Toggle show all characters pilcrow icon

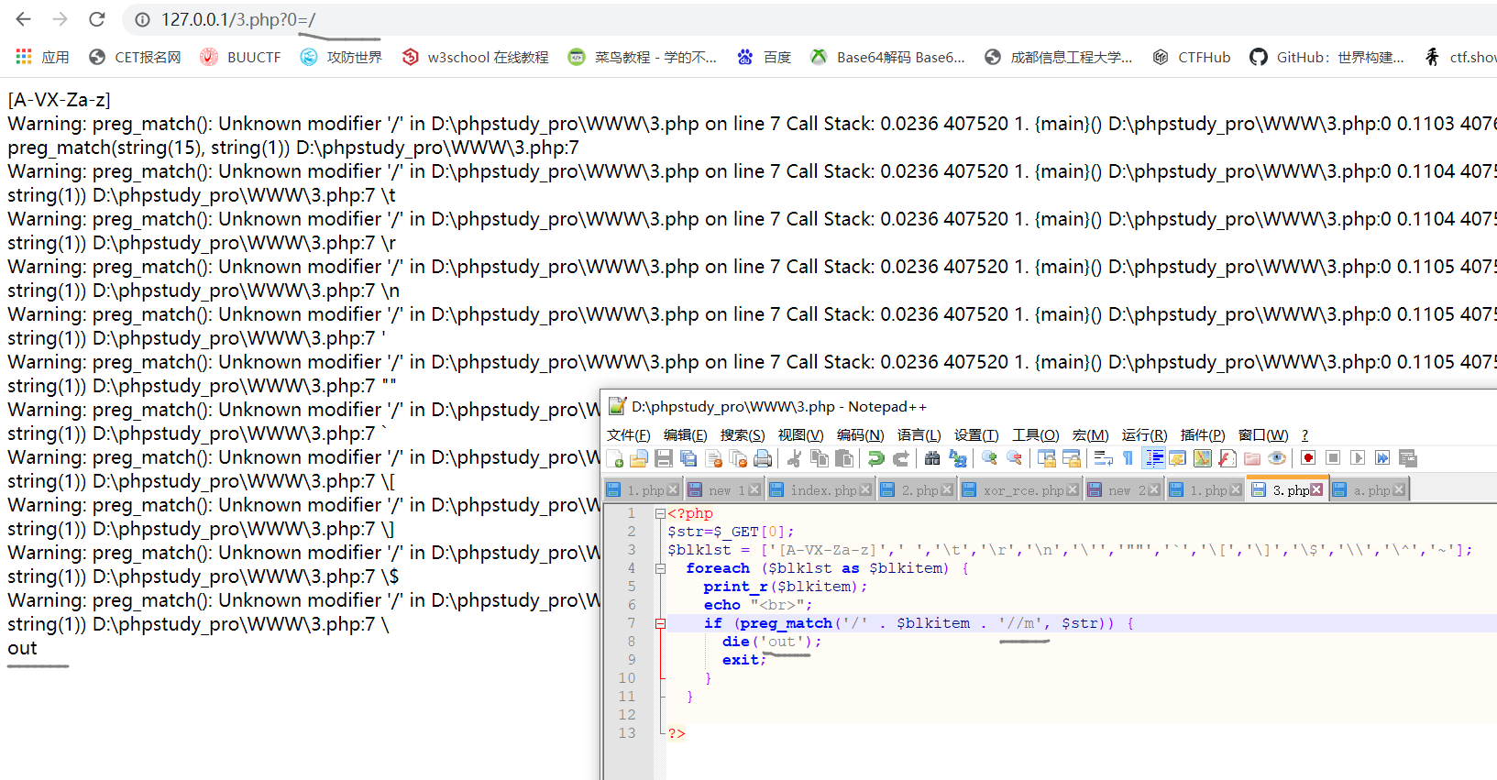click(x=1128, y=458)
